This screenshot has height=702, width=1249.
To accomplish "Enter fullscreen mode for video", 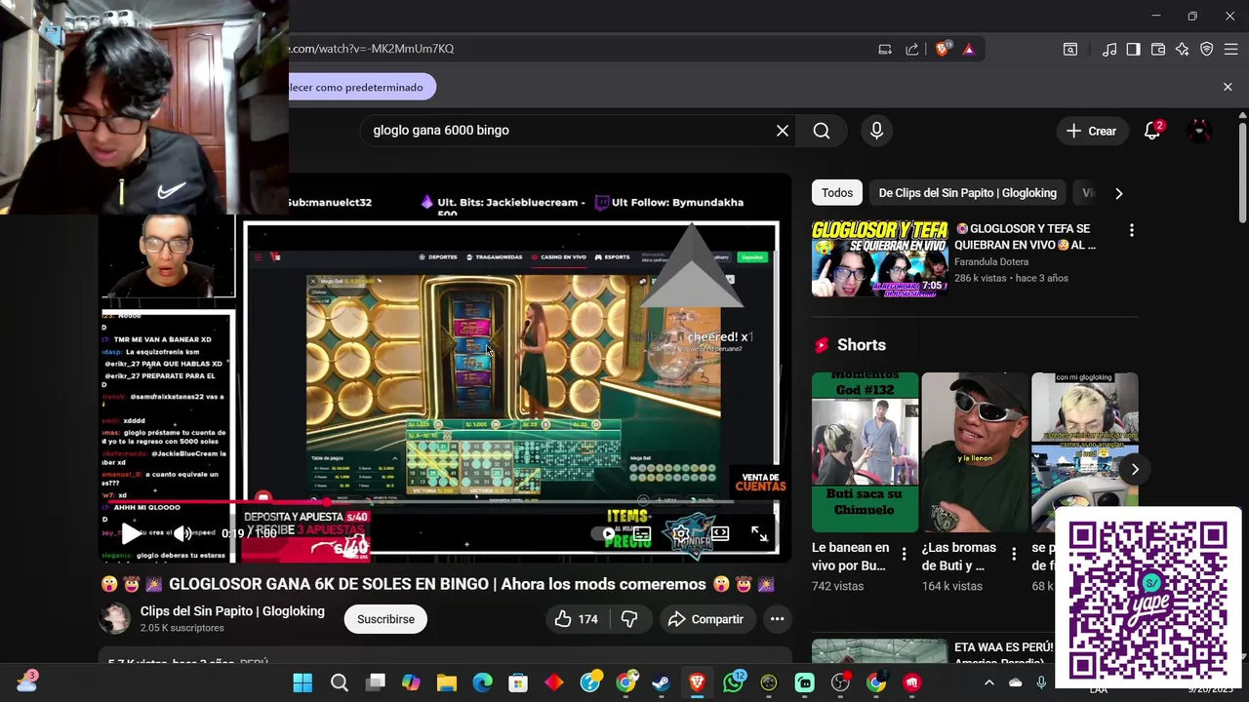I will [759, 533].
